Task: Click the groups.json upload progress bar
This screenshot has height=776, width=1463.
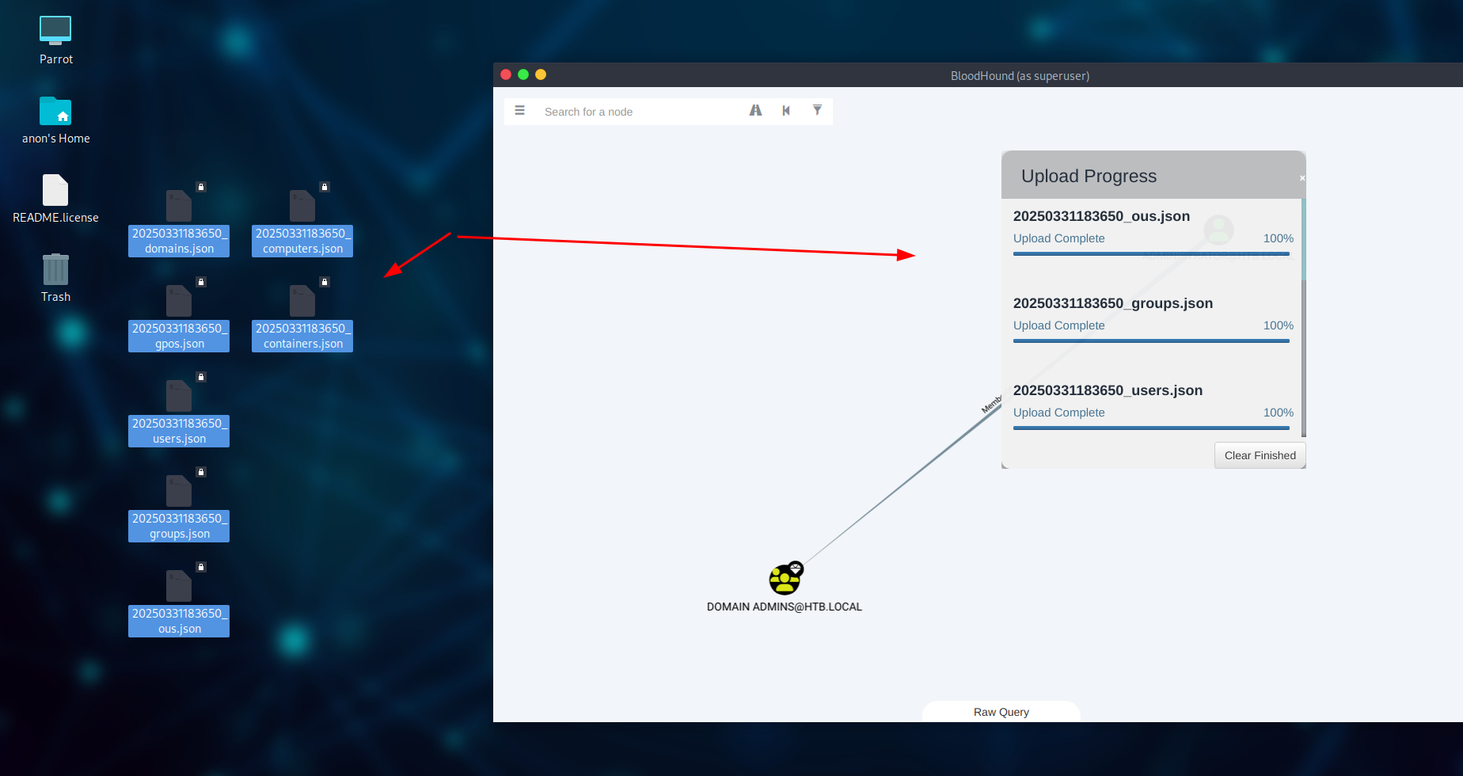Action: click(1151, 341)
